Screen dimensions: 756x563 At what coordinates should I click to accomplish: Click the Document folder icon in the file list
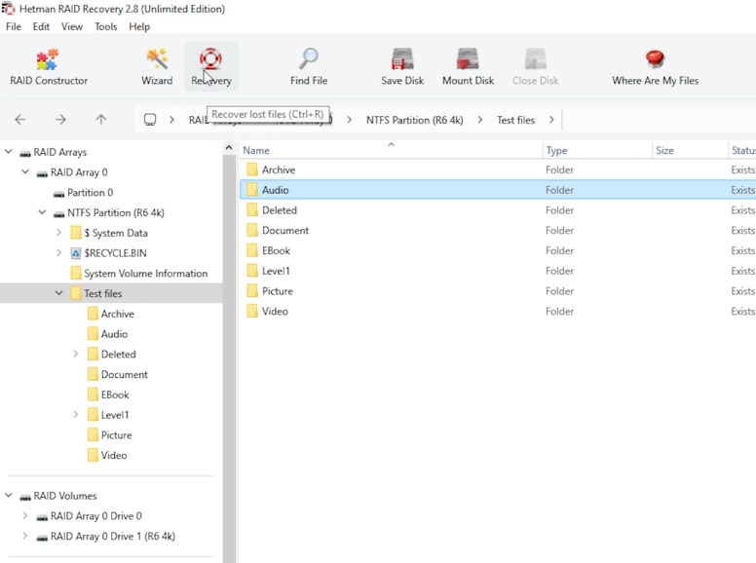(251, 231)
